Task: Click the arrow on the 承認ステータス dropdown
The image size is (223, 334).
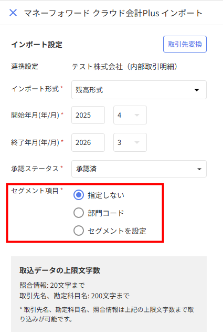Action: coord(199,169)
